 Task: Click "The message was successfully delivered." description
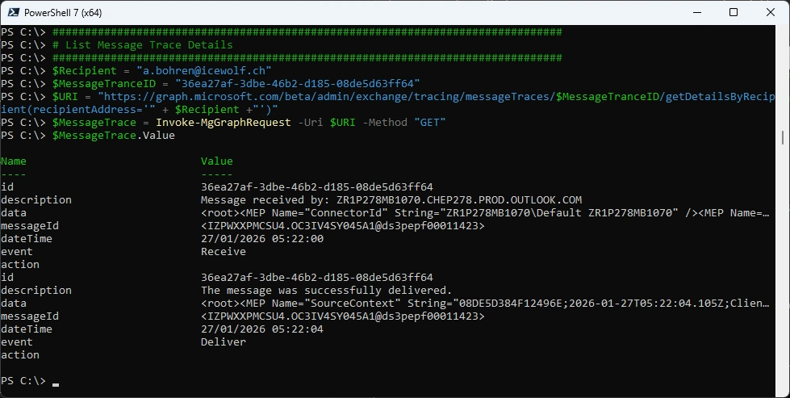326,291
